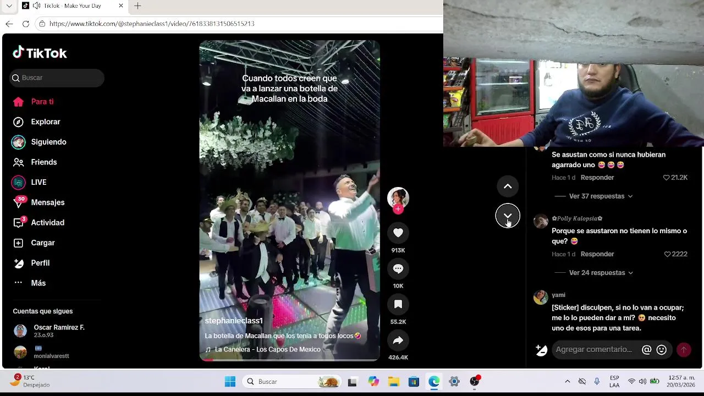Click the microphone tray icon

point(597,382)
